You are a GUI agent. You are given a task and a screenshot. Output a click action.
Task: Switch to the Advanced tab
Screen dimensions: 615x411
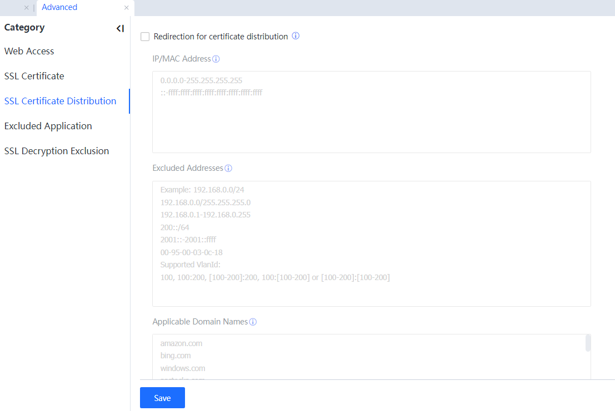click(x=59, y=7)
